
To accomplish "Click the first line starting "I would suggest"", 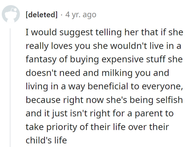I will click(104, 33).
